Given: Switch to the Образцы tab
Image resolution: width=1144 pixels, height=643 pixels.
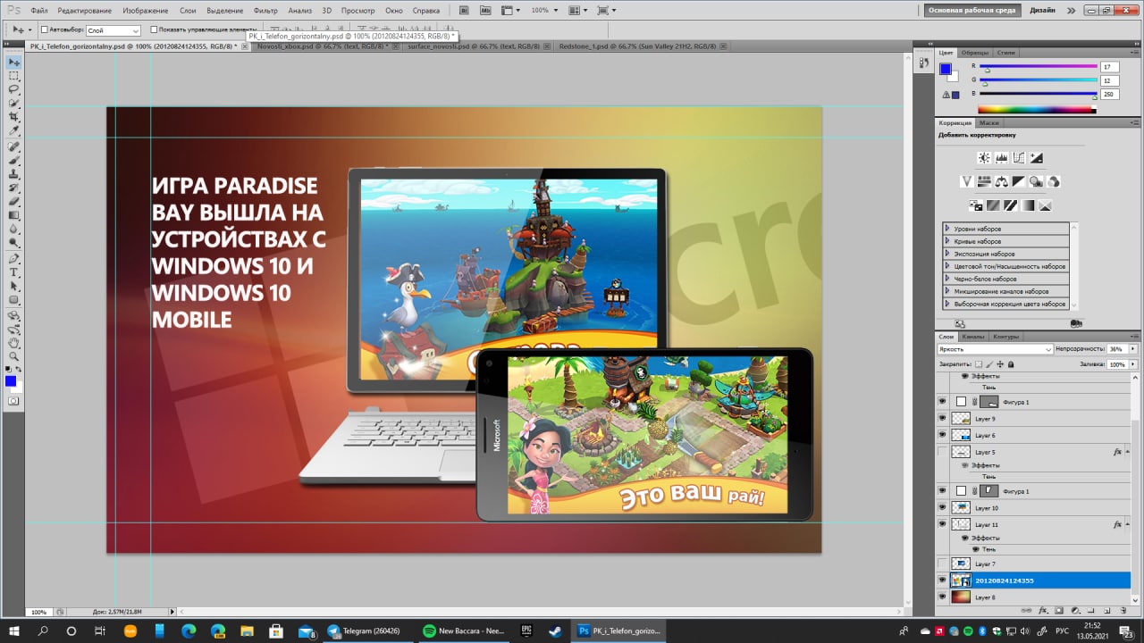Looking at the screenshot, I should click(x=975, y=53).
